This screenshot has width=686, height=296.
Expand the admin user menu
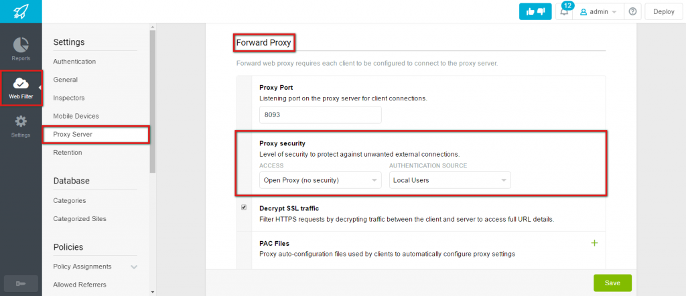[598, 12]
